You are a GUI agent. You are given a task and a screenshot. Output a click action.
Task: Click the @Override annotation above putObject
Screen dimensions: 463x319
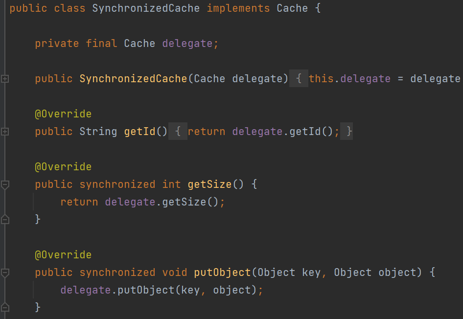[63, 255]
